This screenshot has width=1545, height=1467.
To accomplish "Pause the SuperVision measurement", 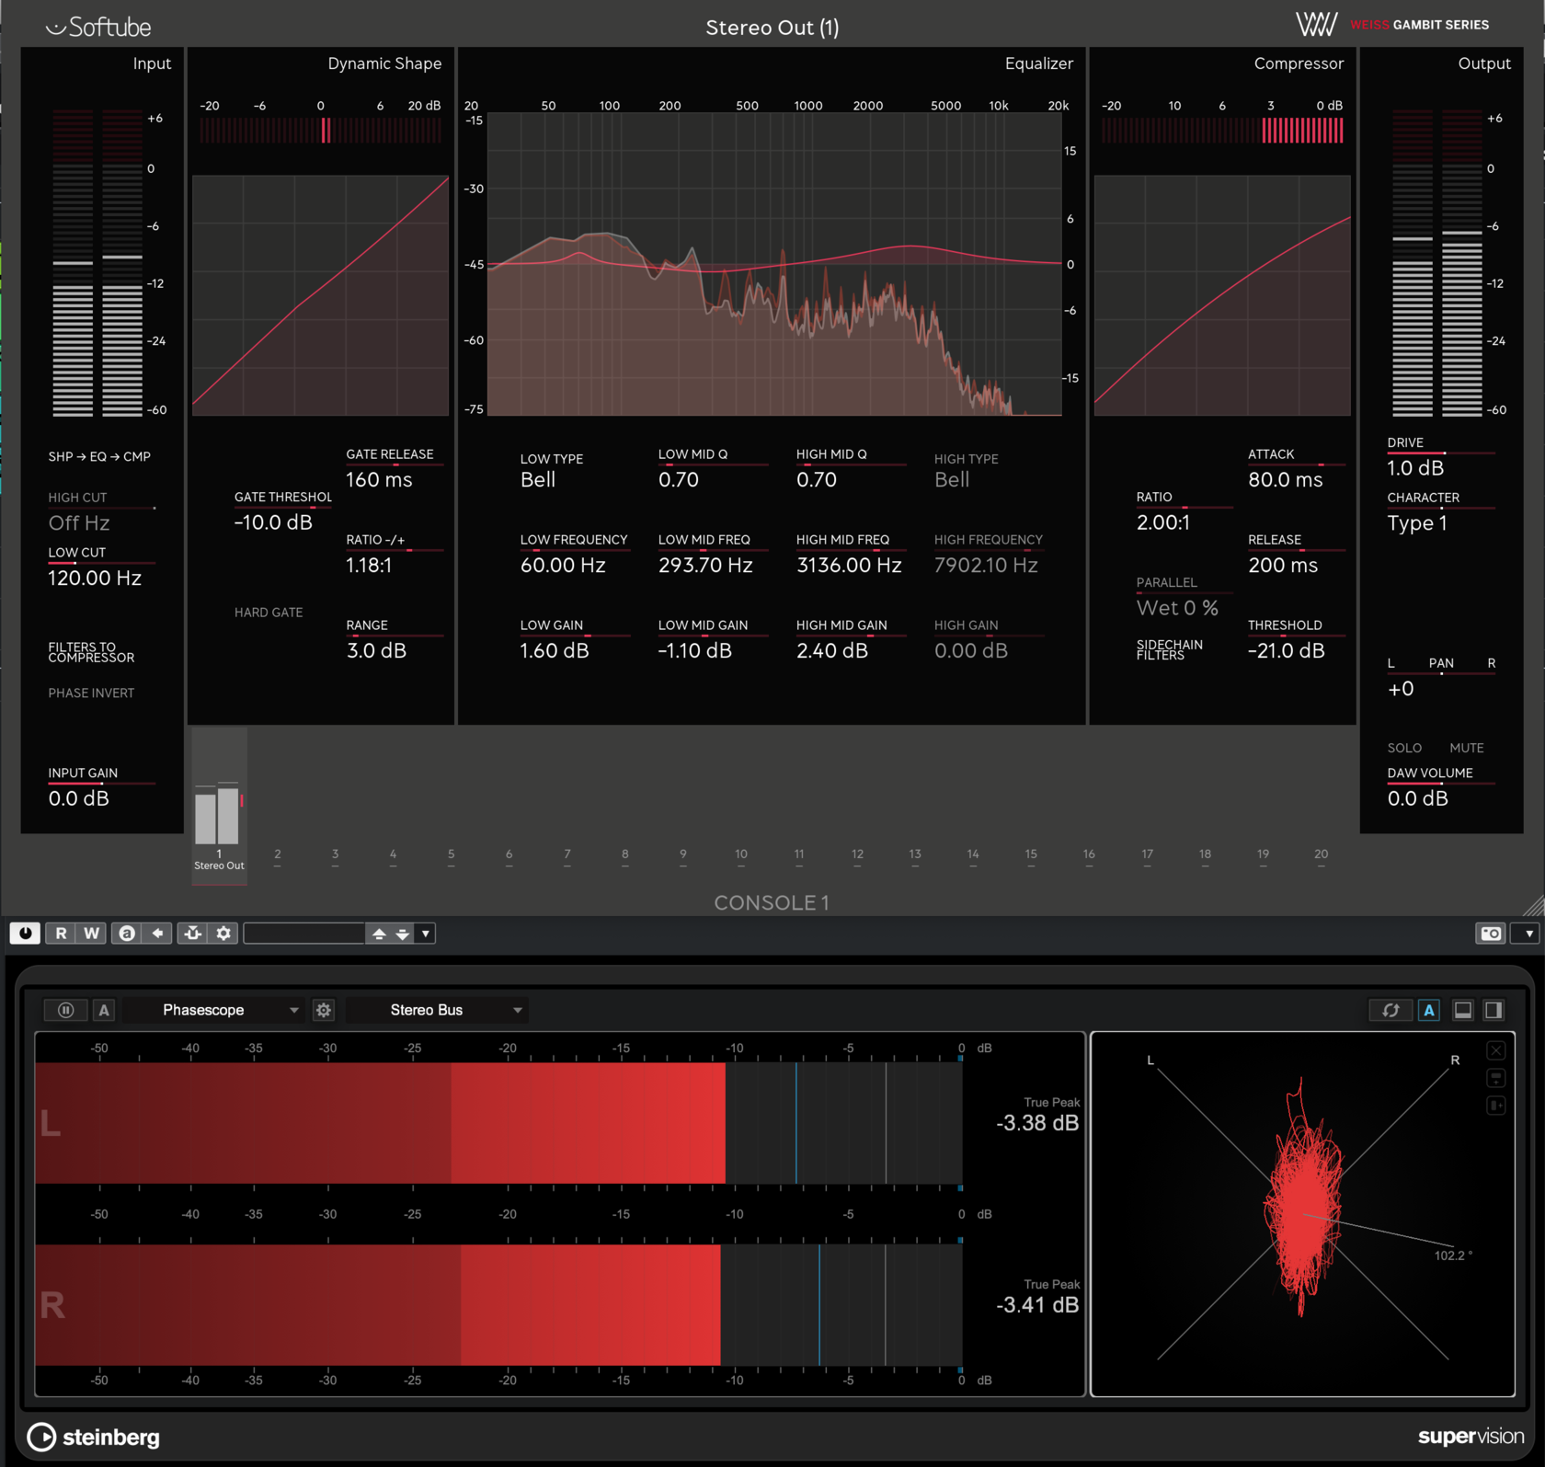I will [66, 1010].
